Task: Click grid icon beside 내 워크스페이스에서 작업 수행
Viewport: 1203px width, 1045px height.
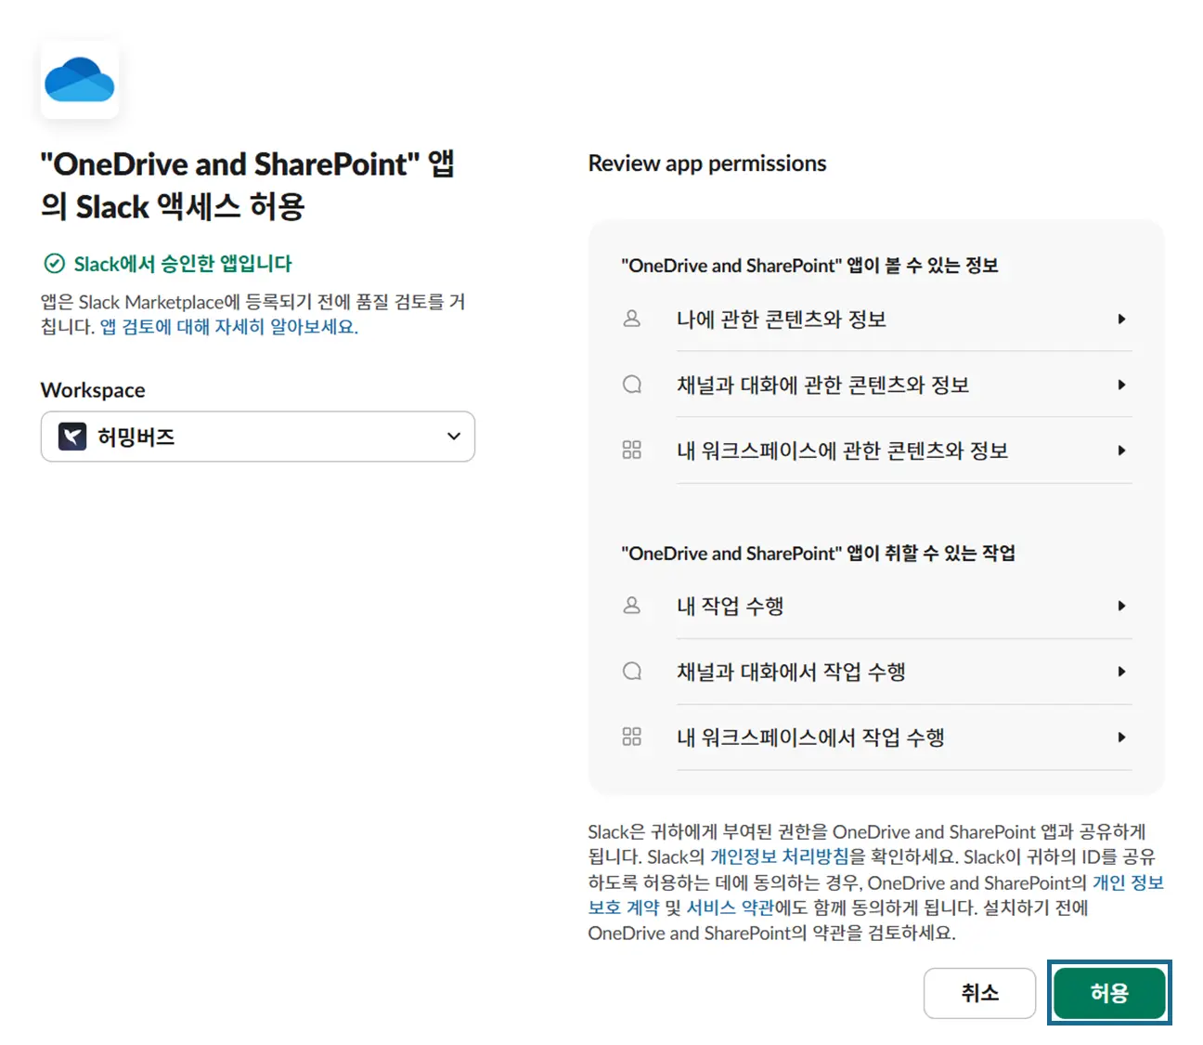Action: [x=632, y=738]
